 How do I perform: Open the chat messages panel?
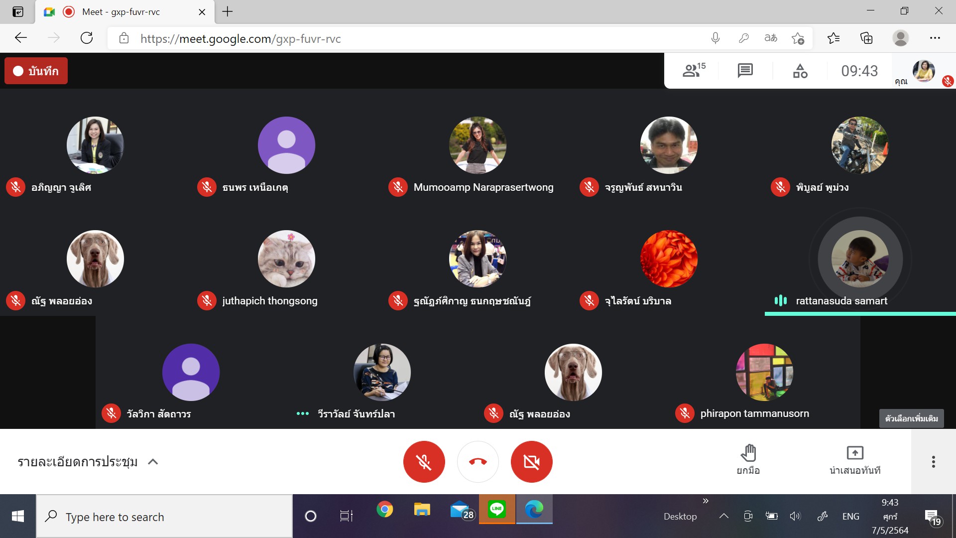coord(745,71)
